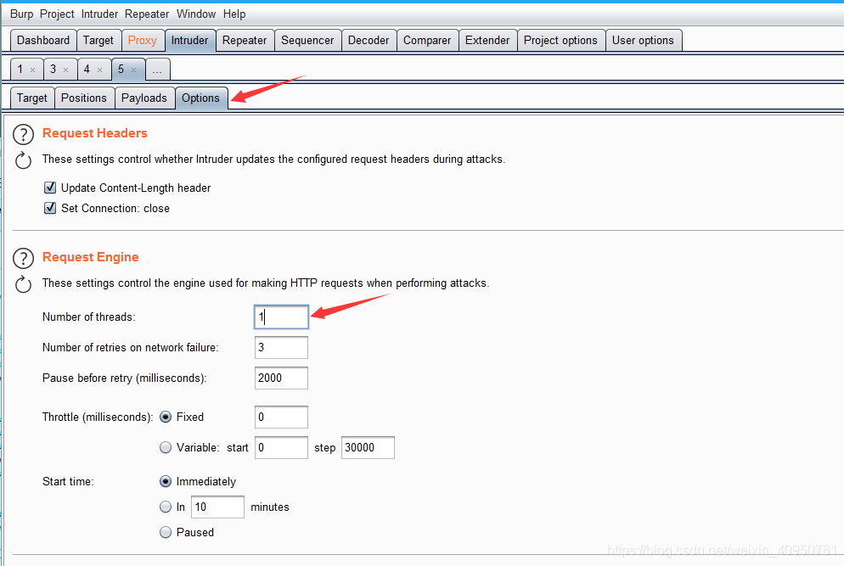Select start In minutes radio option

click(x=166, y=507)
